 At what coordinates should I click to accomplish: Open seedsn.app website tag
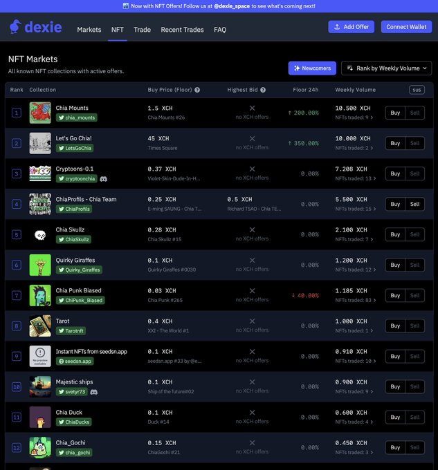[x=75, y=361]
